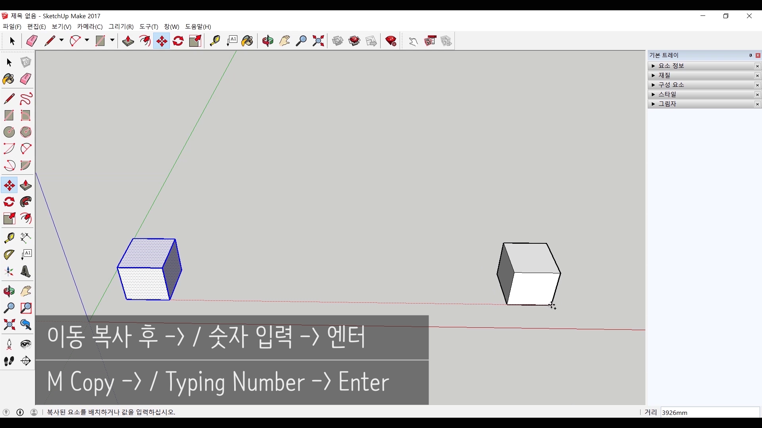Close the 그림자 panel
Image resolution: width=762 pixels, height=428 pixels.
pyautogui.click(x=757, y=104)
